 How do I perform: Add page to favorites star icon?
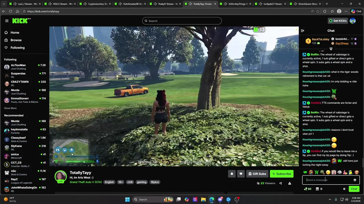[x=318, y=11]
